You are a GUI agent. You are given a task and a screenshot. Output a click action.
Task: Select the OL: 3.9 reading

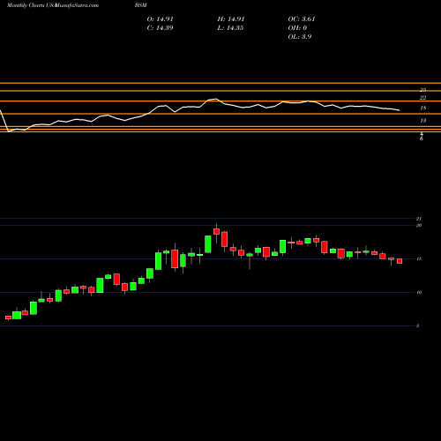(x=300, y=37)
